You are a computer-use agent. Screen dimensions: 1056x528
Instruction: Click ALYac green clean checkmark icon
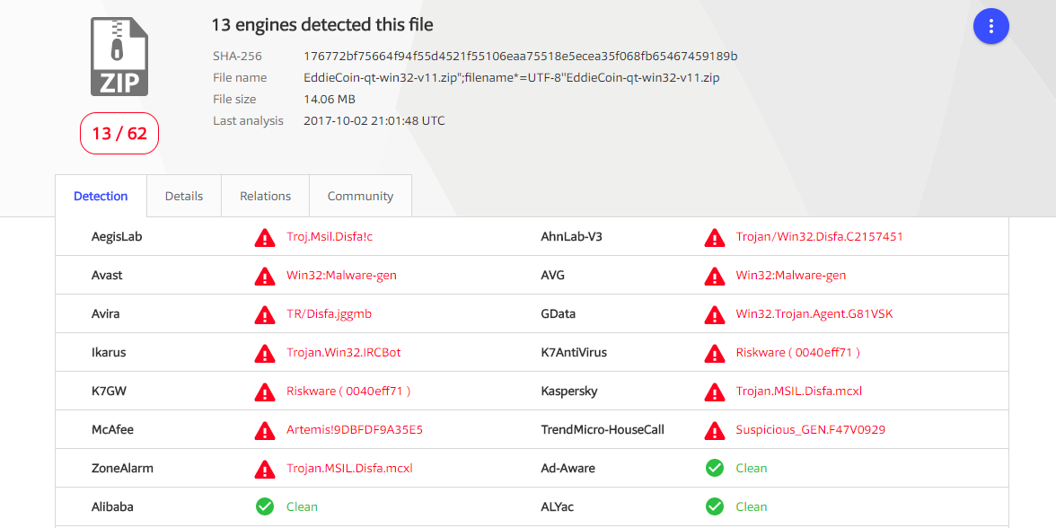coord(715,506)
